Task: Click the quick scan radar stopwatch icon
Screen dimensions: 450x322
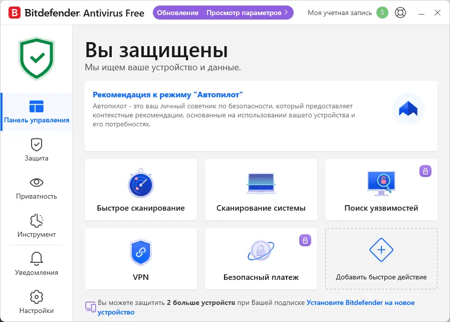Action: tap(141, 183)
